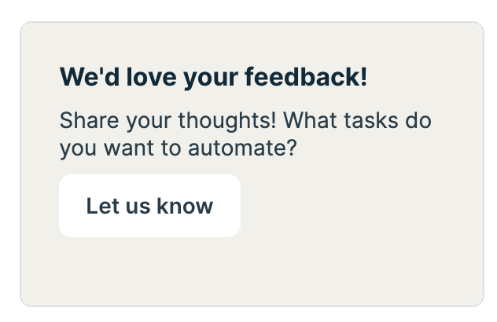Click the word "tasks" in the description
The width and height of the screenshot is (497, 322).
[x=371, y=122]
